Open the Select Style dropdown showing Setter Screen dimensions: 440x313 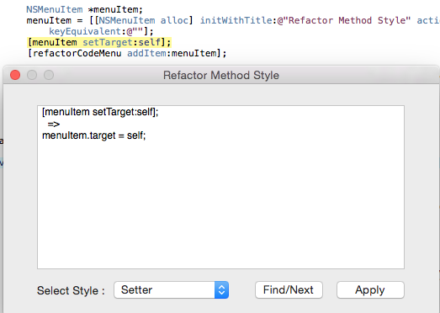[171, 290]
